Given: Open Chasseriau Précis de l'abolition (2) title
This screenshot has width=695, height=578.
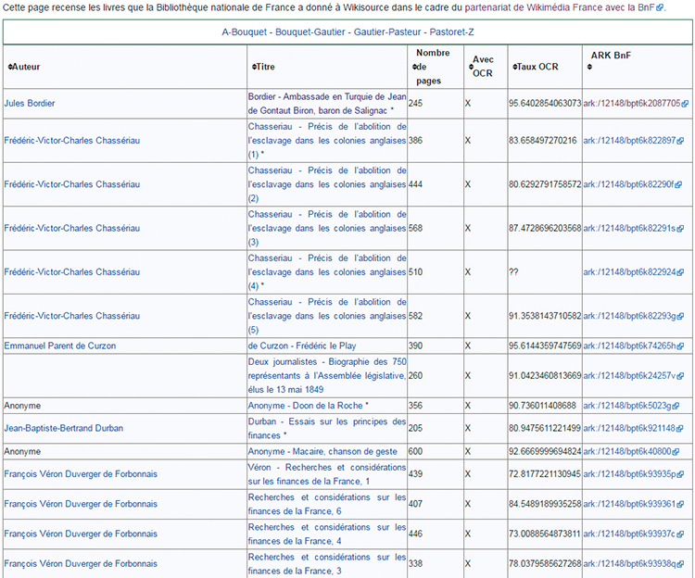Looking at the screenshot, I should tap(327, 184).
